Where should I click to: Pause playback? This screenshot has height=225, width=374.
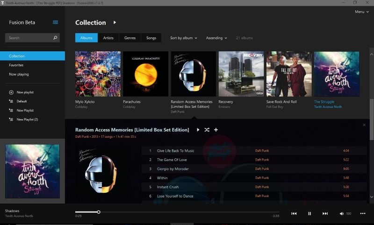point(309,214)
